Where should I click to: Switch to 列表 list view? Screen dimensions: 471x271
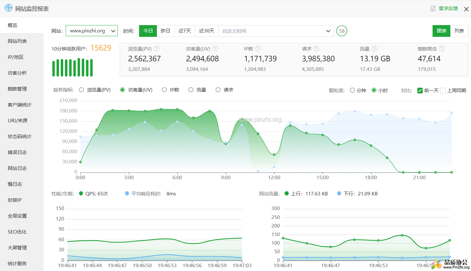[x=459, y=31]
